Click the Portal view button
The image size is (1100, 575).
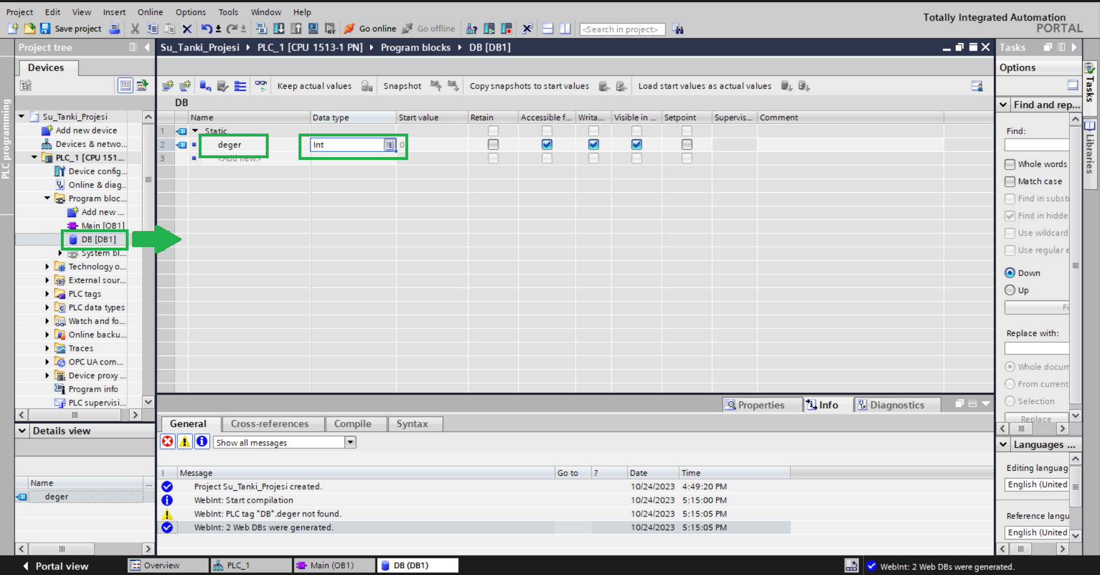56,566
